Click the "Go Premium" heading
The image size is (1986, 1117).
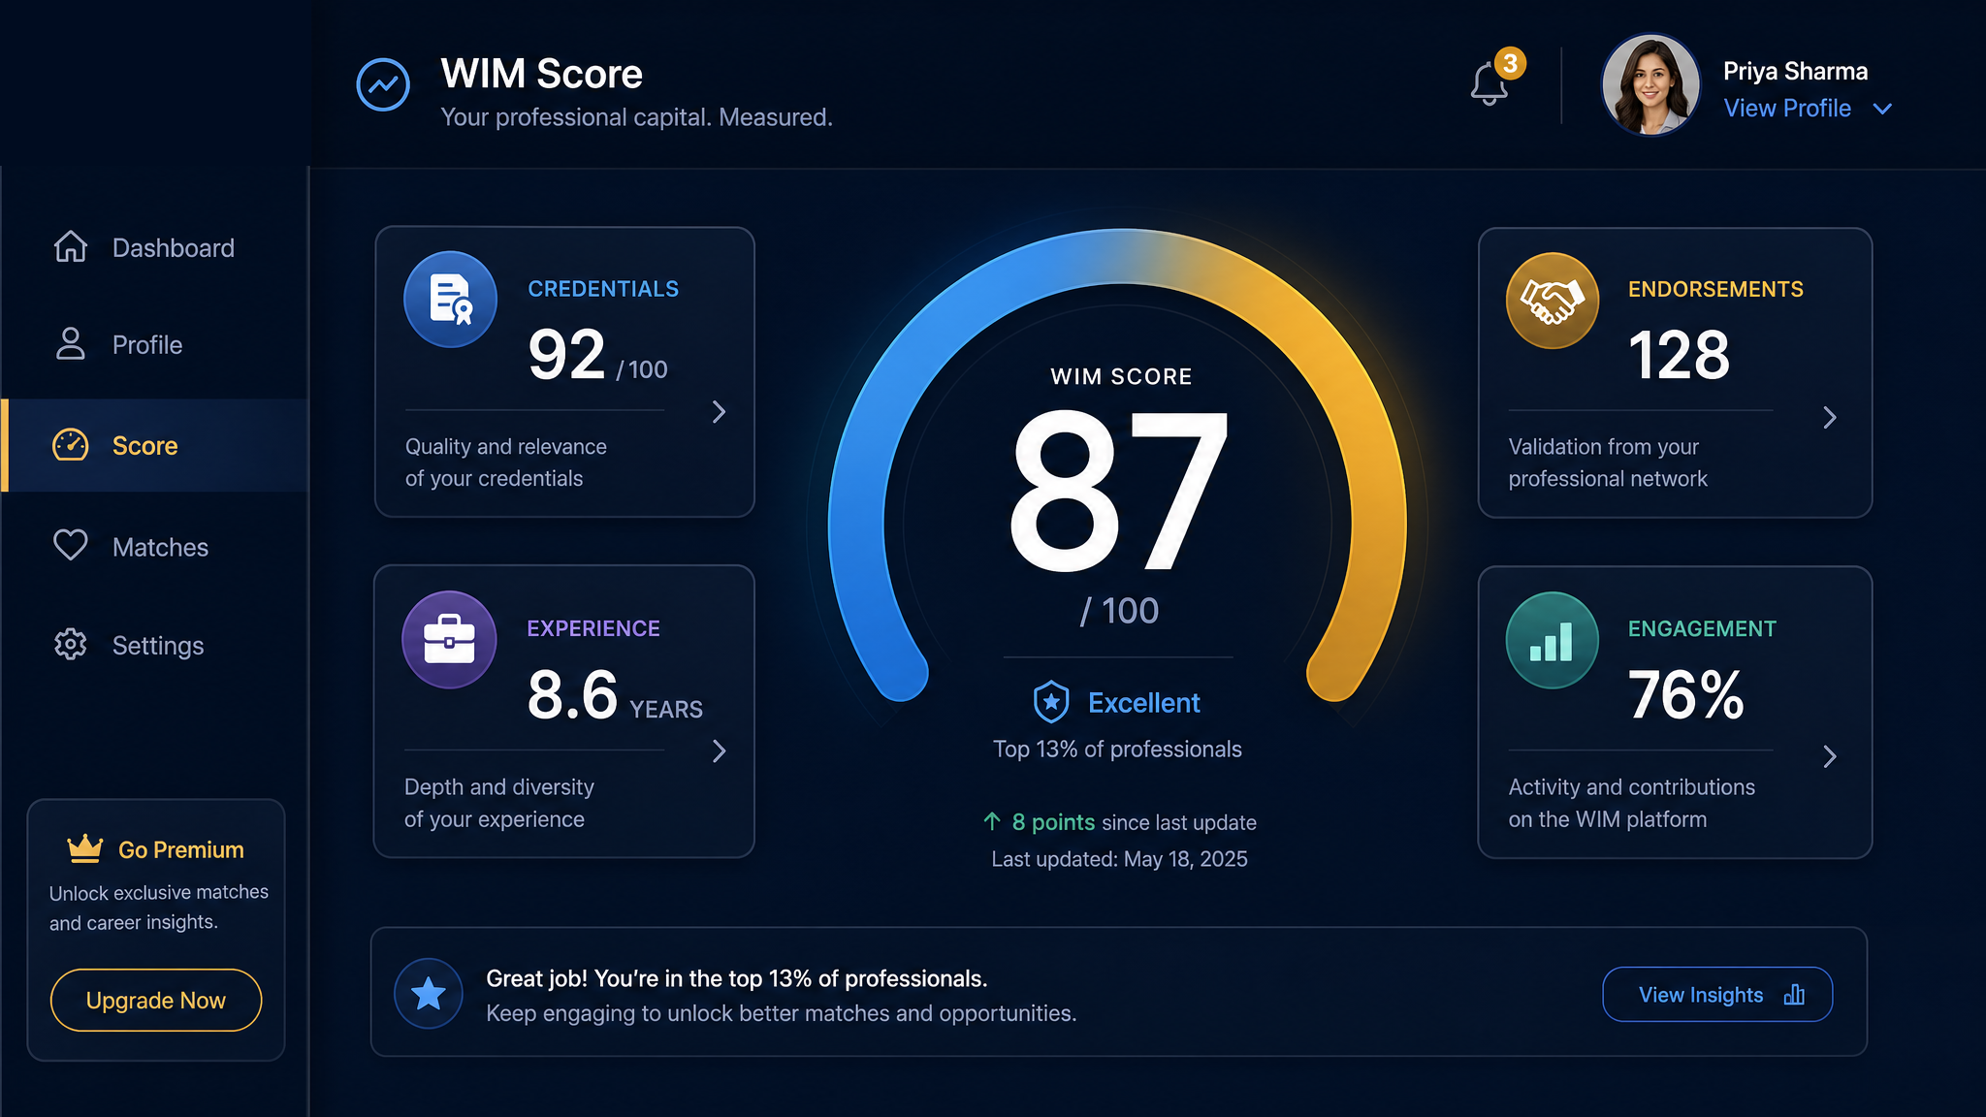coord(181,849)
